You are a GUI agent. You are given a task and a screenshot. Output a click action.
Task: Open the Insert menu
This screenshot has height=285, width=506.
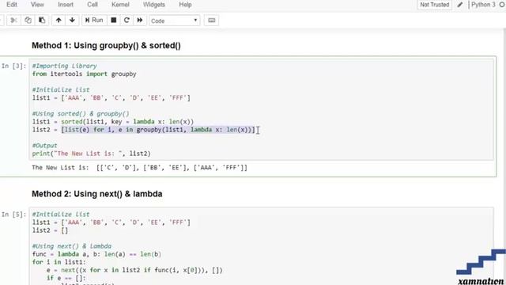(66, 5)
